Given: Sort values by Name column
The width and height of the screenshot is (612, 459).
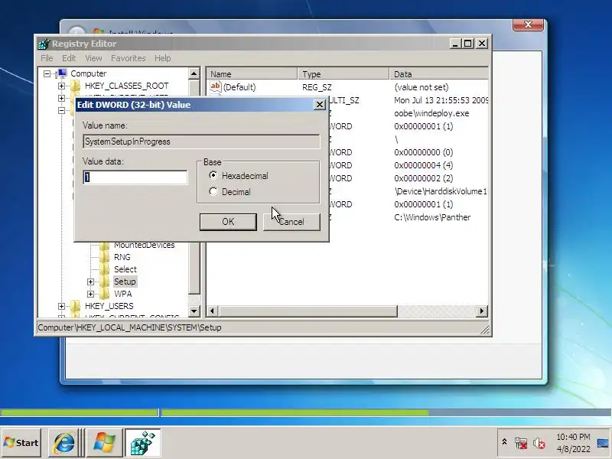Looking at the screenshot, I should point(252,73).
